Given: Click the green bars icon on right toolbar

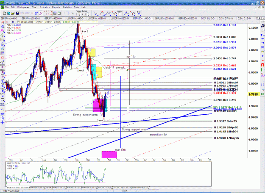Looking at the screenshot, I should point(262,69).
